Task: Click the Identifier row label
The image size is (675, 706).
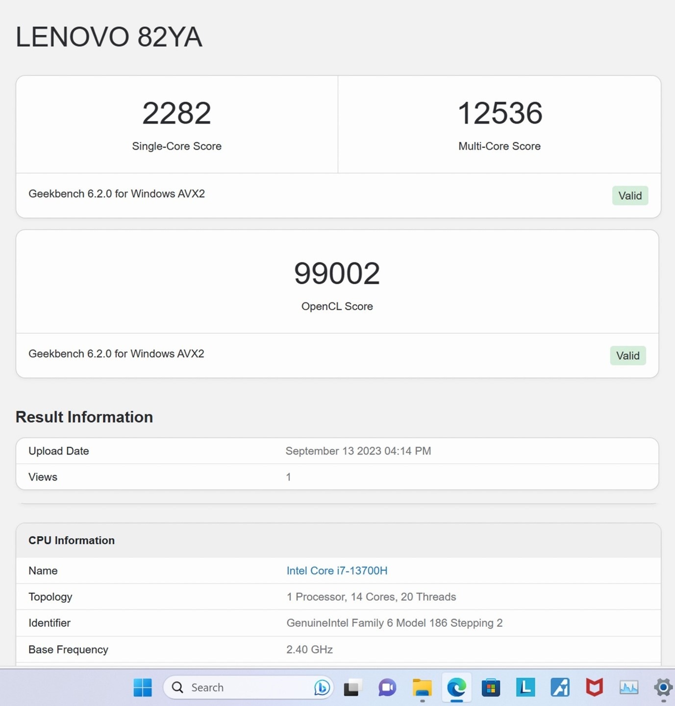Action: click(50, 623)
